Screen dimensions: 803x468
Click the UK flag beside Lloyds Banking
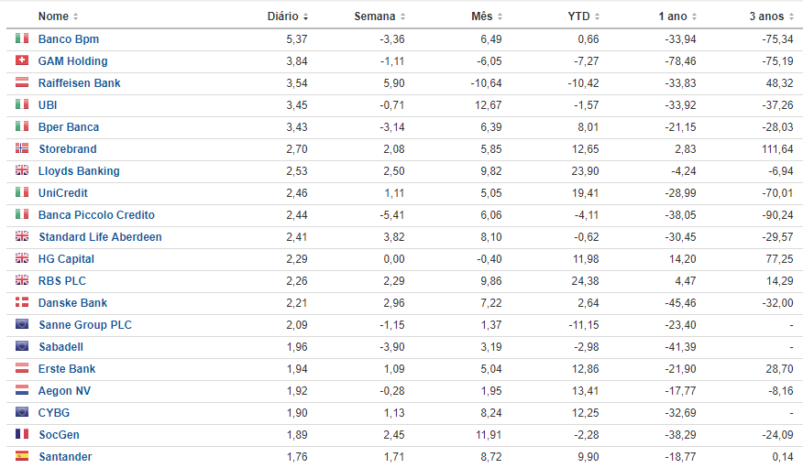21,170
